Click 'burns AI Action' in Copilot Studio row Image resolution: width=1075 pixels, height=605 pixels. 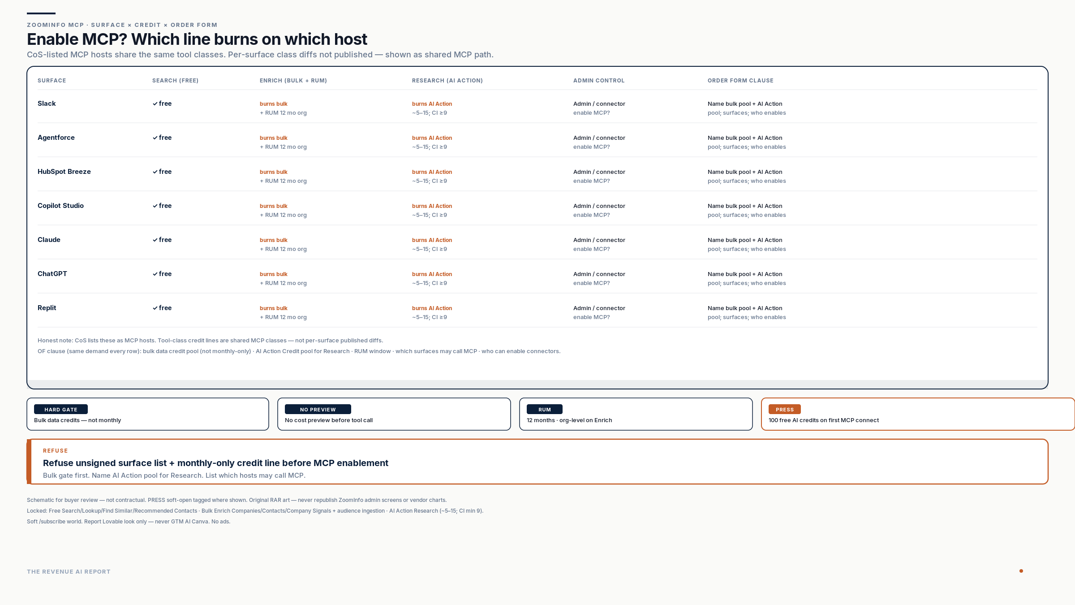tap(432, 206)
